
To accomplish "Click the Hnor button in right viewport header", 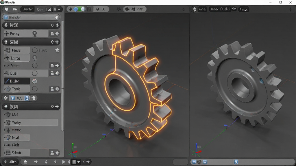I will (x=244, y=10).
